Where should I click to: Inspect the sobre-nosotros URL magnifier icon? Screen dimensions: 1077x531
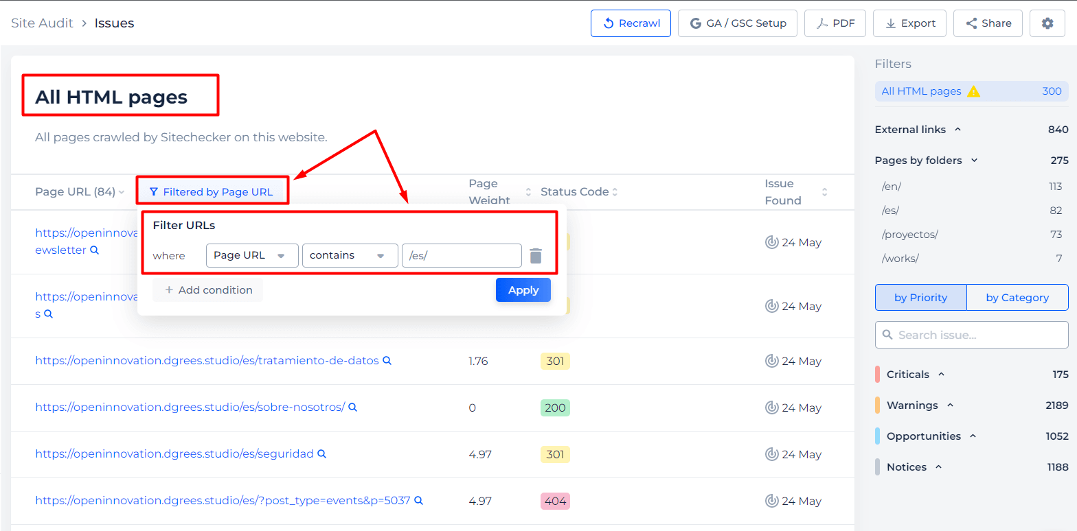coord(352,407)
